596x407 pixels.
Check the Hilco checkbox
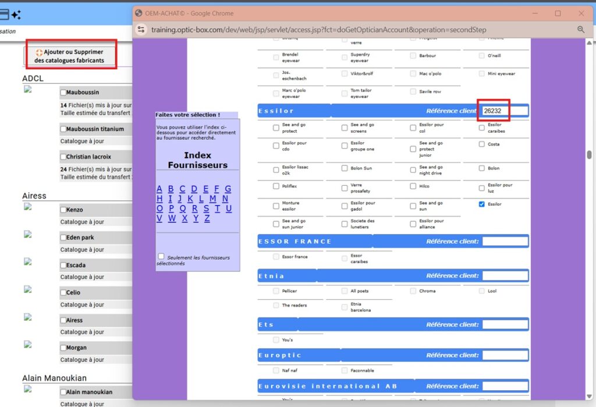click(413, 186)
